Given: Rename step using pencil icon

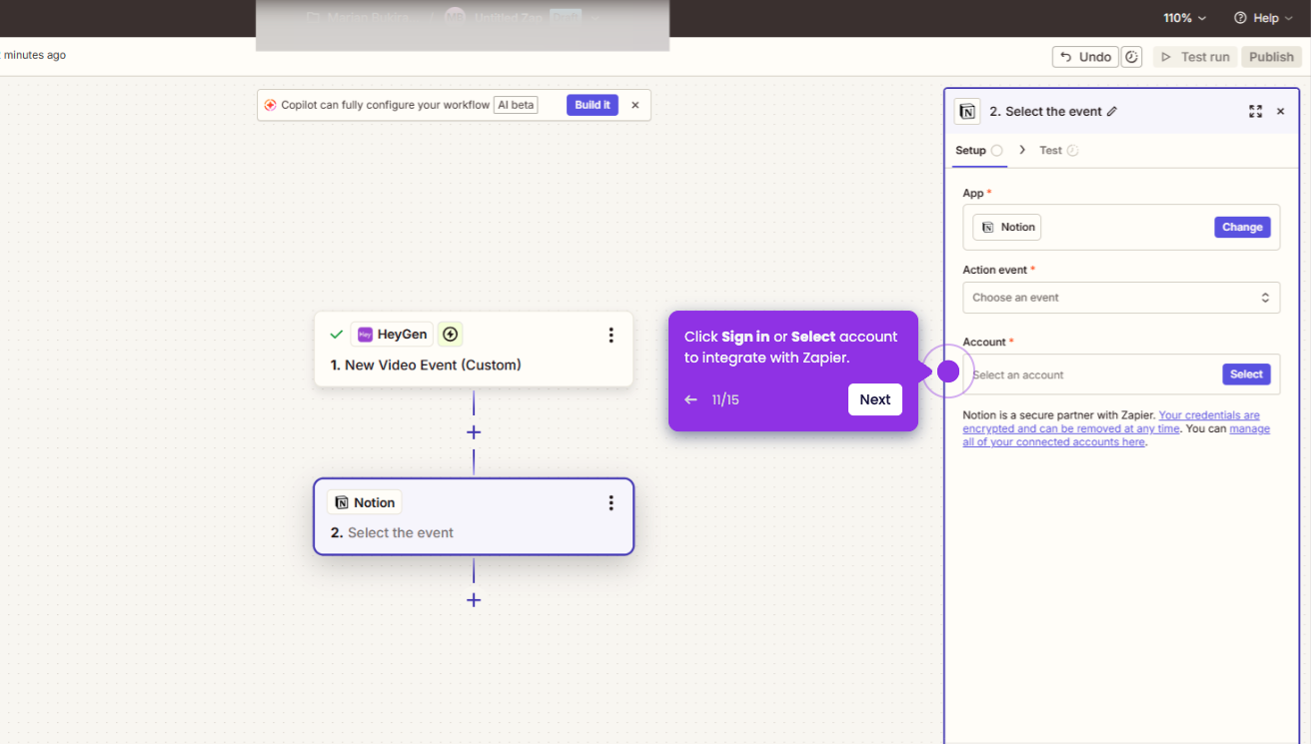Looking at the screenshot, I should (x=1112, y=112).
